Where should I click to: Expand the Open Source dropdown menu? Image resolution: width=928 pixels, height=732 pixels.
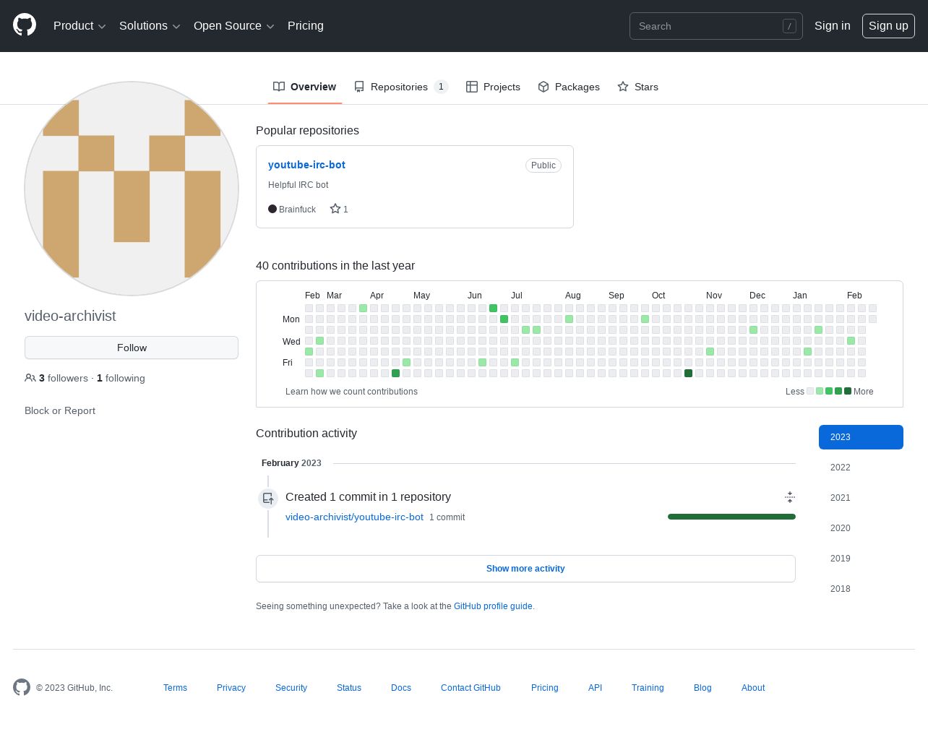pos(233,26)
